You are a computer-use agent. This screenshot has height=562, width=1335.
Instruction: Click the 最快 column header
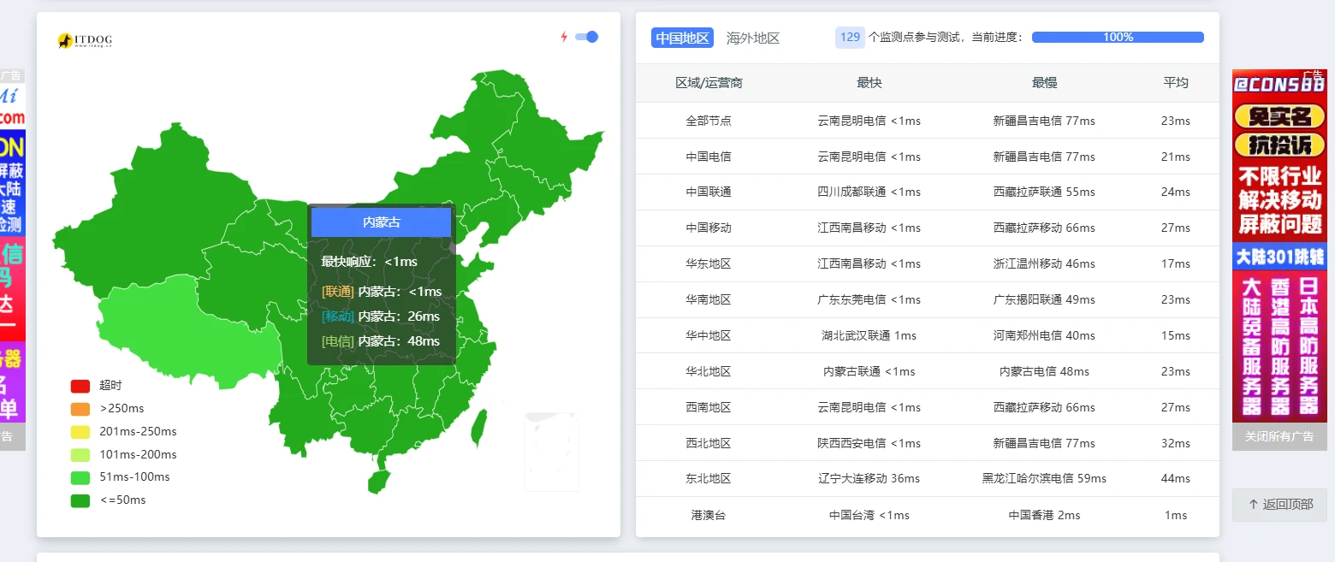pyautogui.click(x=869, y=83)
